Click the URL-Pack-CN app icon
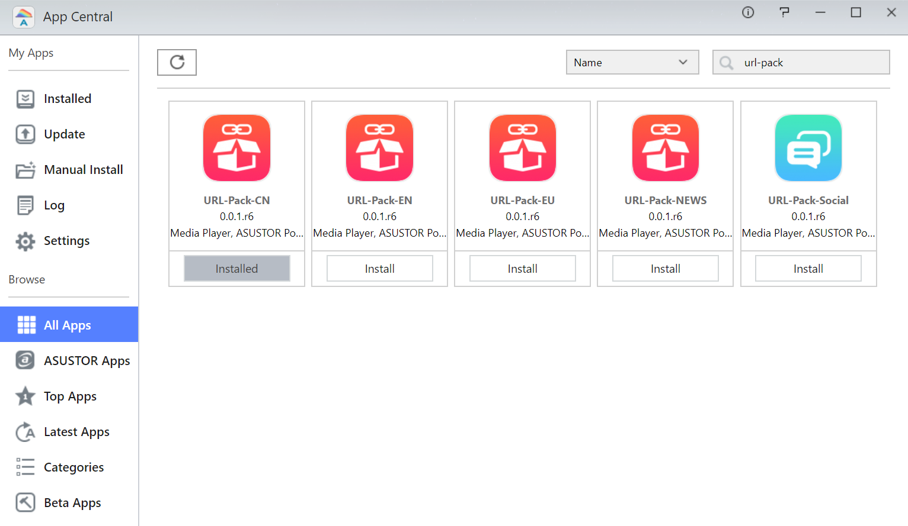 click(236, 148)
